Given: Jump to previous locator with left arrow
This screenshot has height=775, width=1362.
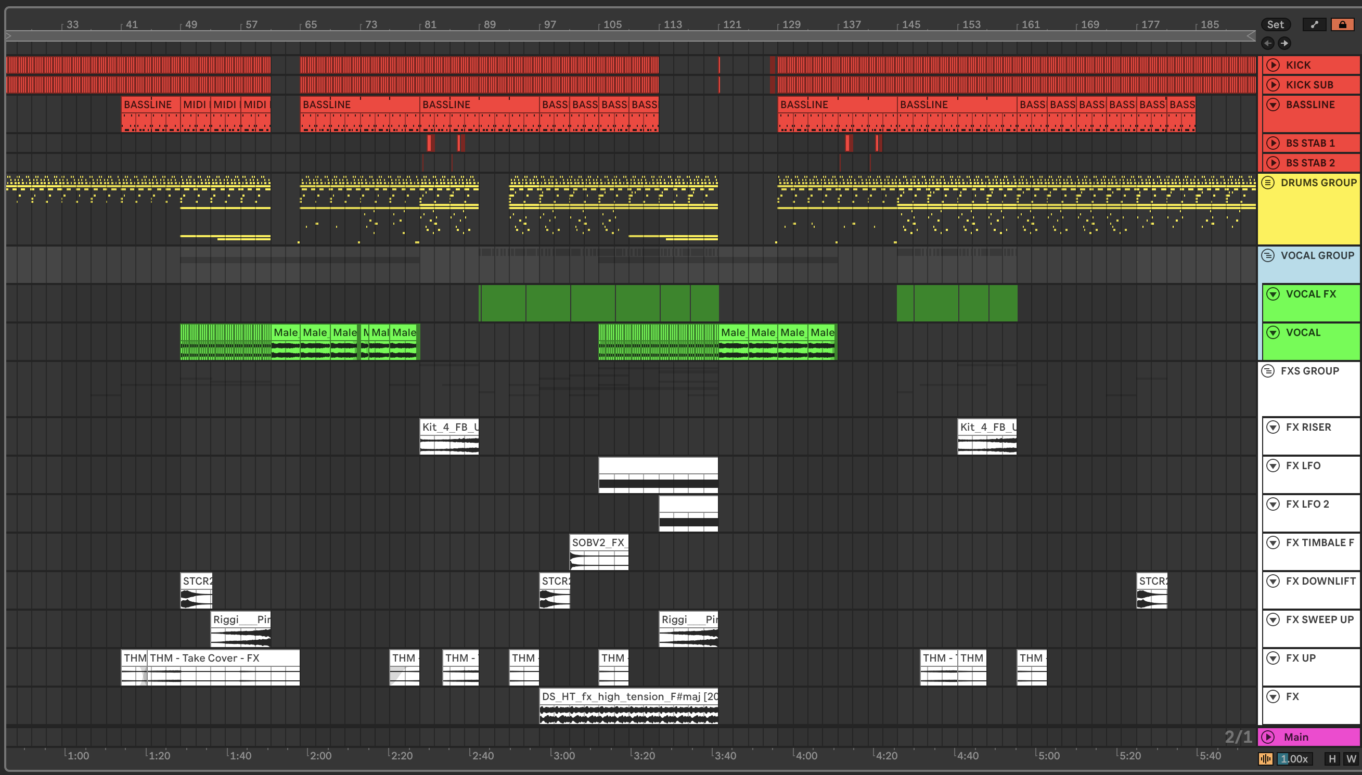Looking at the screenshot, I should coord(1268,43).
